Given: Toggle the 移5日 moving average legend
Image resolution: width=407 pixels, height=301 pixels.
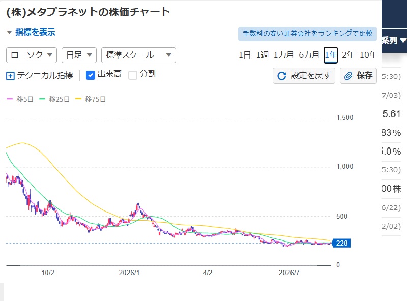Looking at the screenshot, I should coord(20,99).
